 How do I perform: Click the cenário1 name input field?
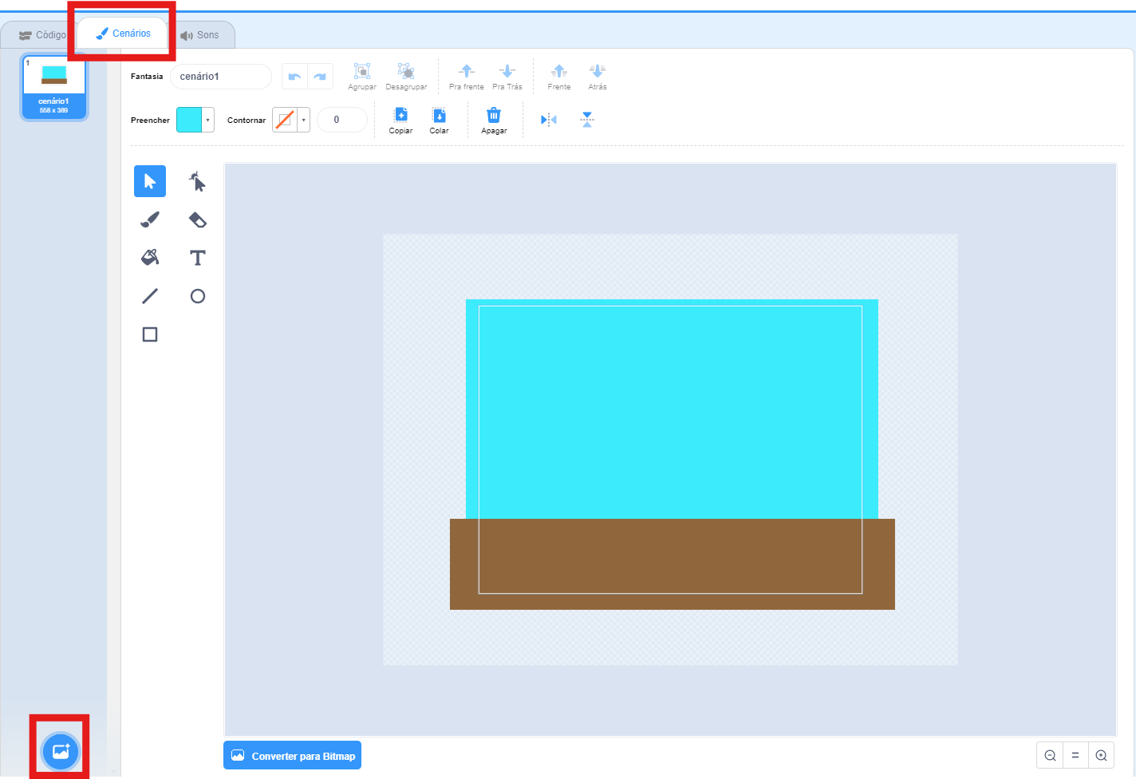click(x=220, y=77)
